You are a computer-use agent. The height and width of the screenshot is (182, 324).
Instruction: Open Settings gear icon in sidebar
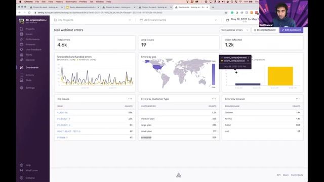click(21, 87)
